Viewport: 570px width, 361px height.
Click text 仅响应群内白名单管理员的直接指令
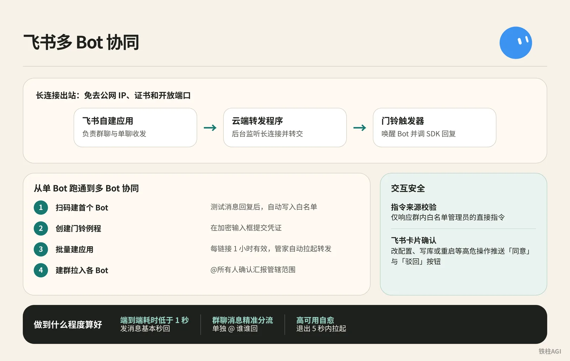coord(448,217)
